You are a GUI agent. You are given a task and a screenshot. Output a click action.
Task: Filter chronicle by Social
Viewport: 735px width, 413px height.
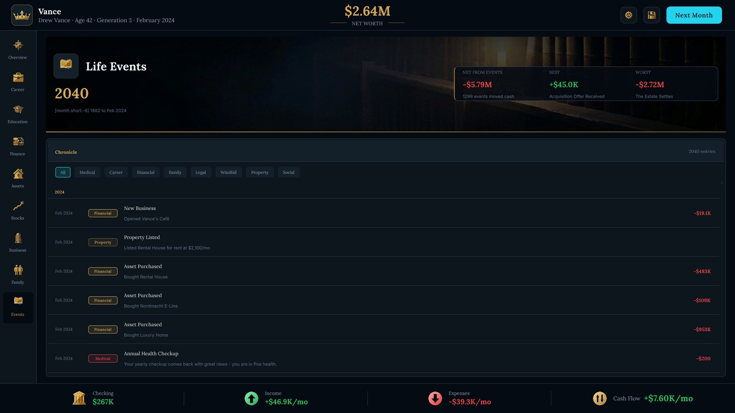coord(289,172)
